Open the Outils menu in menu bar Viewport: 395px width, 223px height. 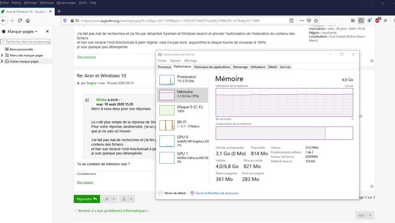[x=83, y=3]
